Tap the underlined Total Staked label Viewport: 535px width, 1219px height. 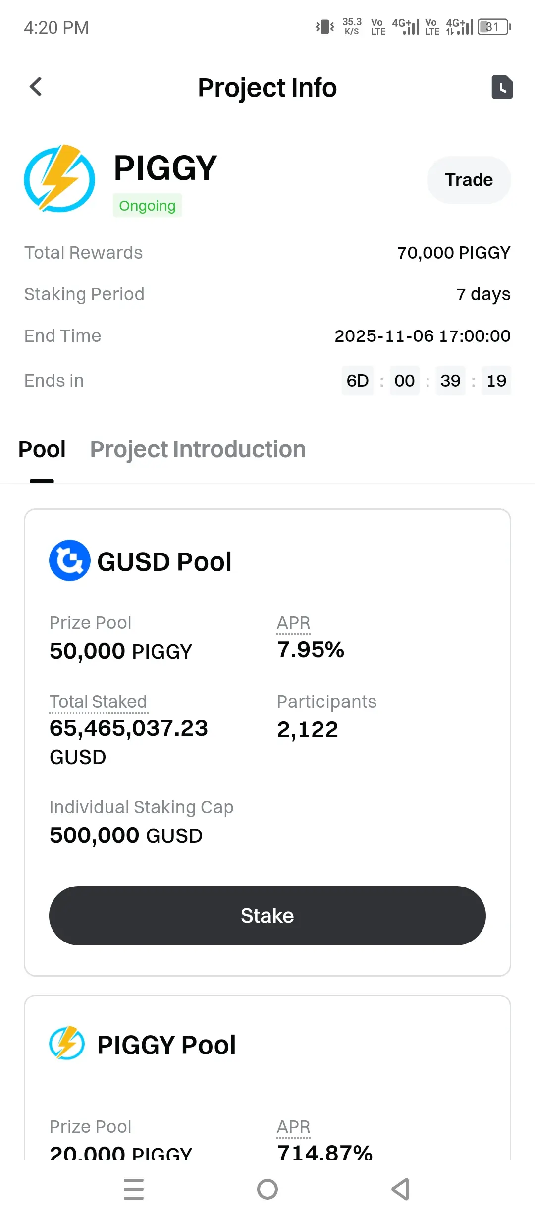[x=98, y=702]
